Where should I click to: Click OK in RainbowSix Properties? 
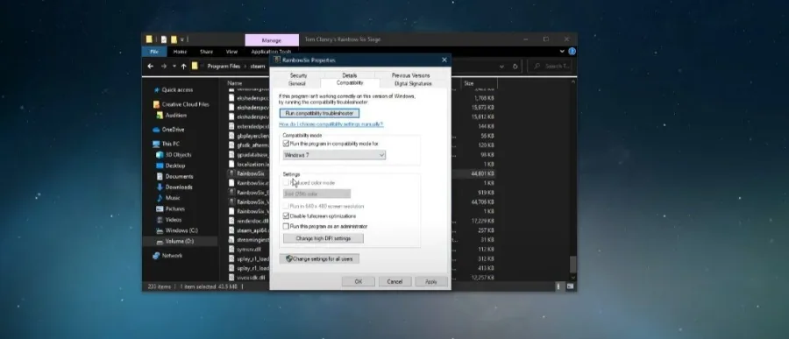point(359,282)
